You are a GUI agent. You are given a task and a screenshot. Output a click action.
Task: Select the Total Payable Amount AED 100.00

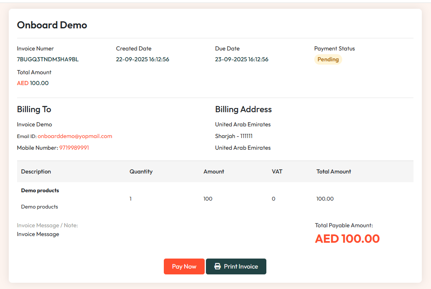coord(347,239)
